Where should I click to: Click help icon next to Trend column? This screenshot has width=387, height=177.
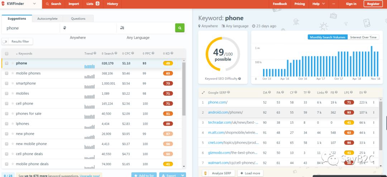click(95, 53)
